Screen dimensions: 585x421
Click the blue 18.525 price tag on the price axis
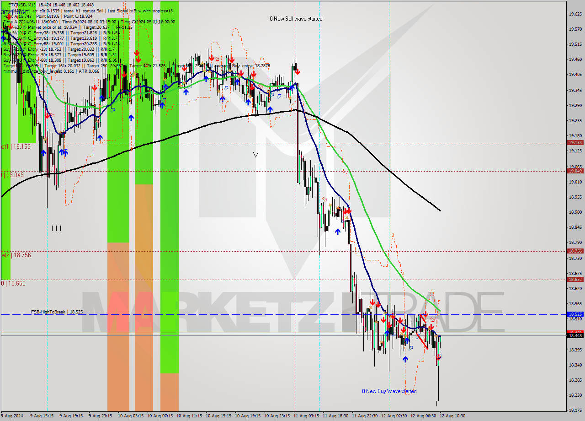(575, 314)
